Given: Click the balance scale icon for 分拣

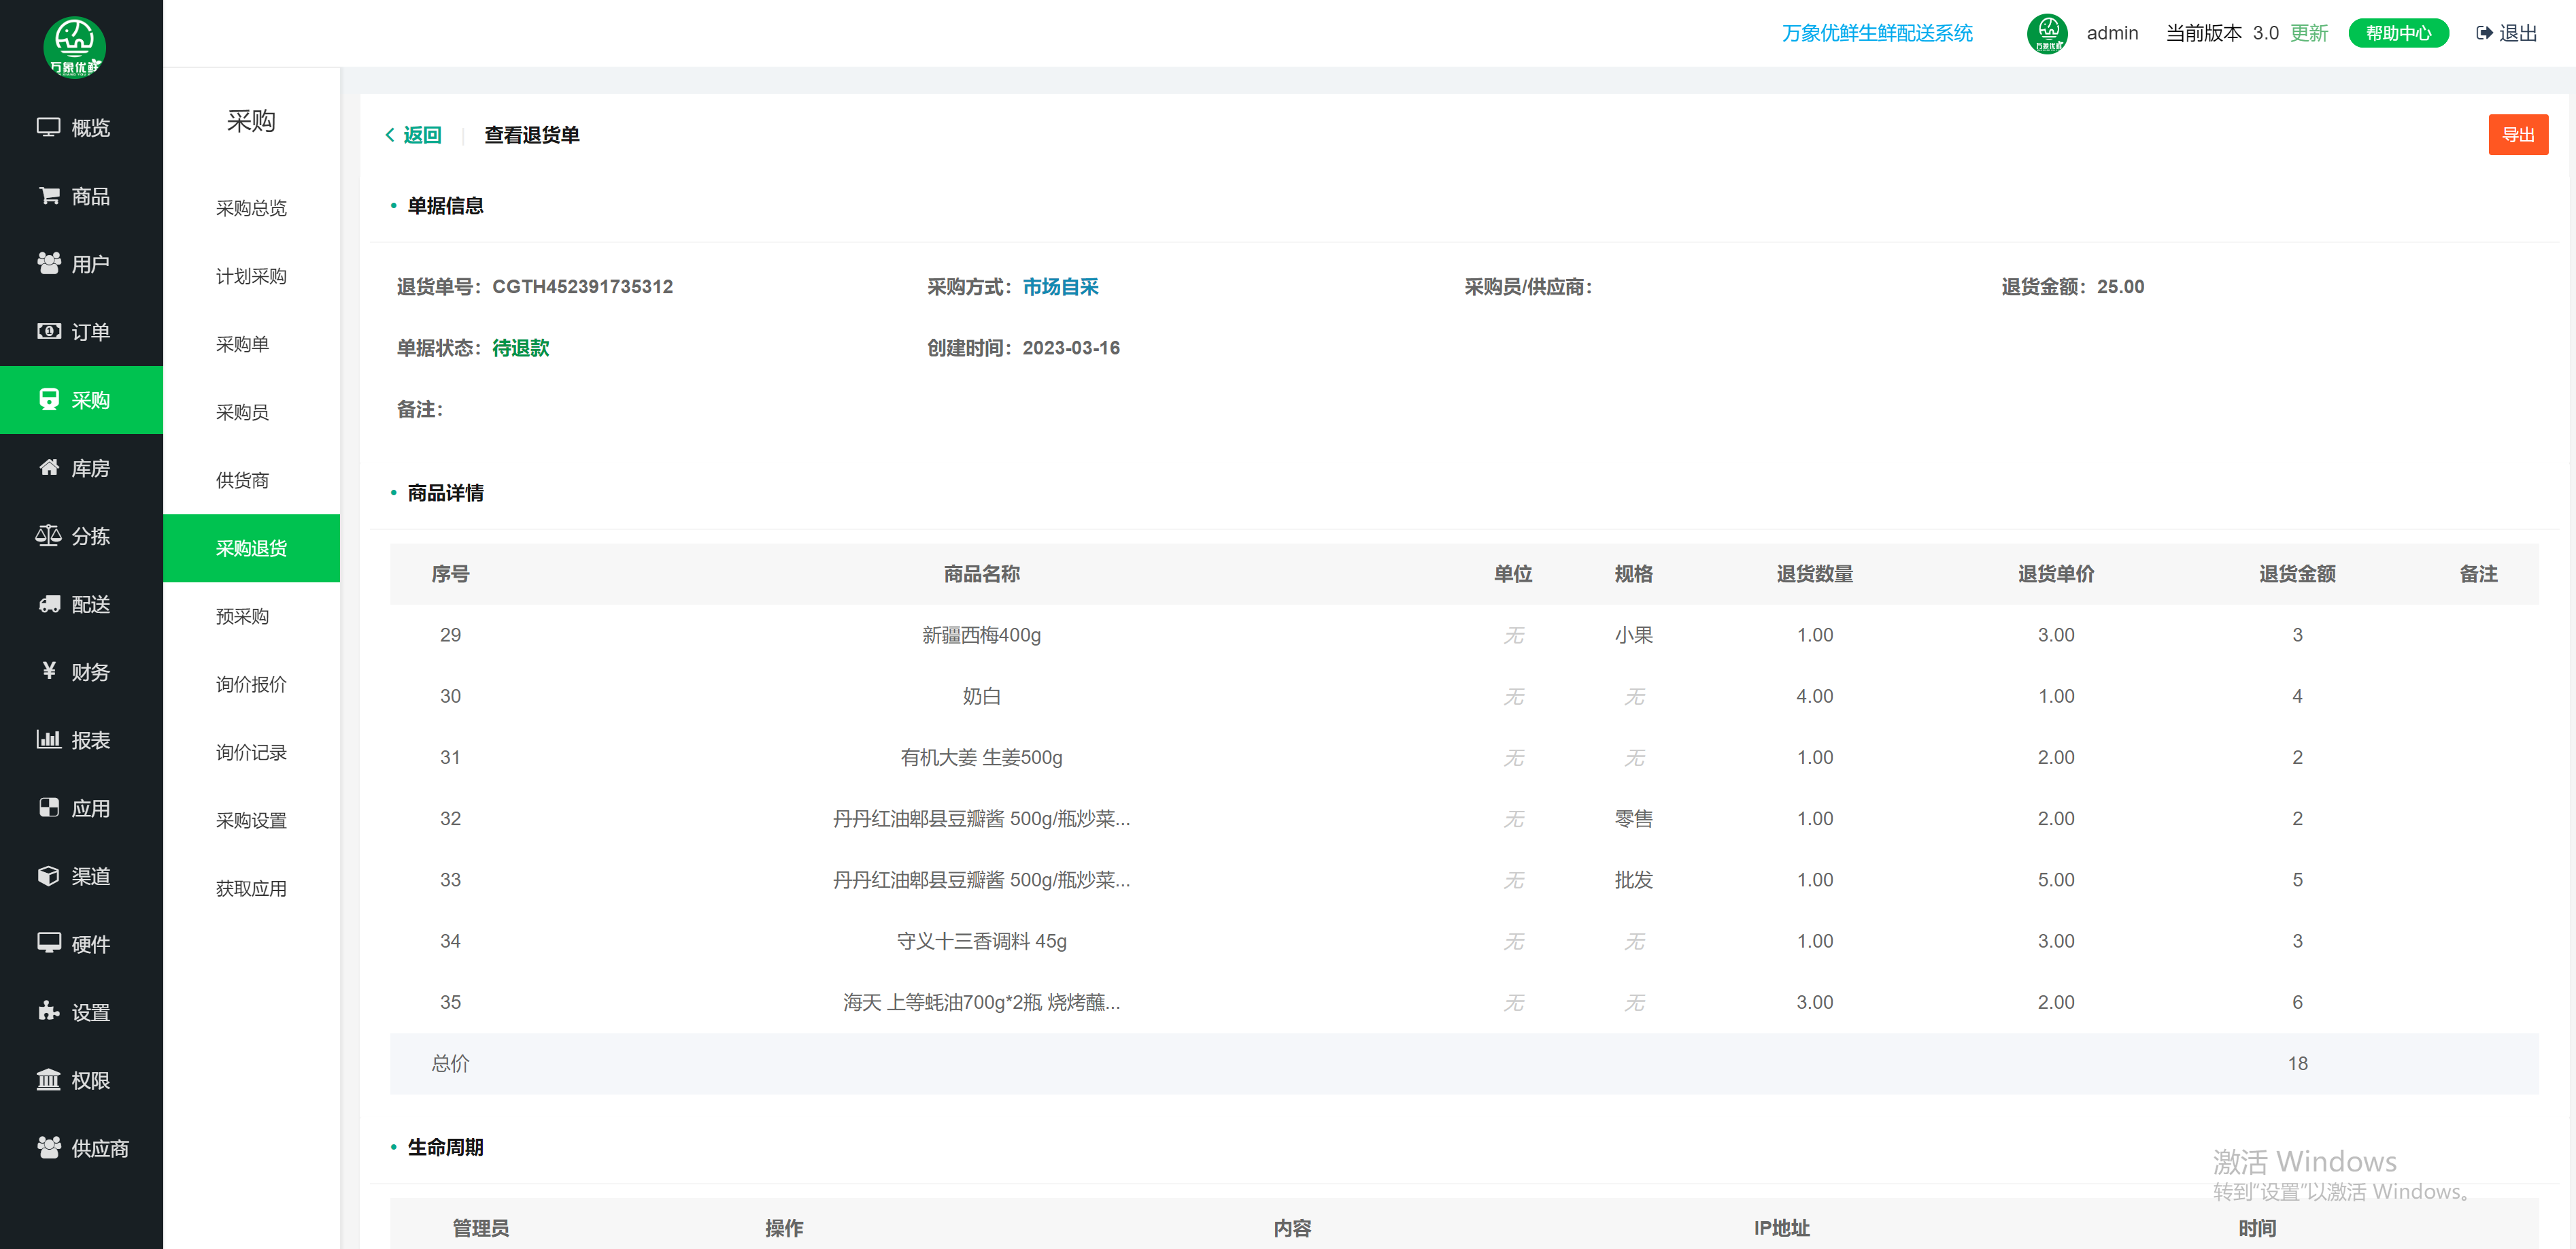Looking at the screenshot, I should pos(48,535).
